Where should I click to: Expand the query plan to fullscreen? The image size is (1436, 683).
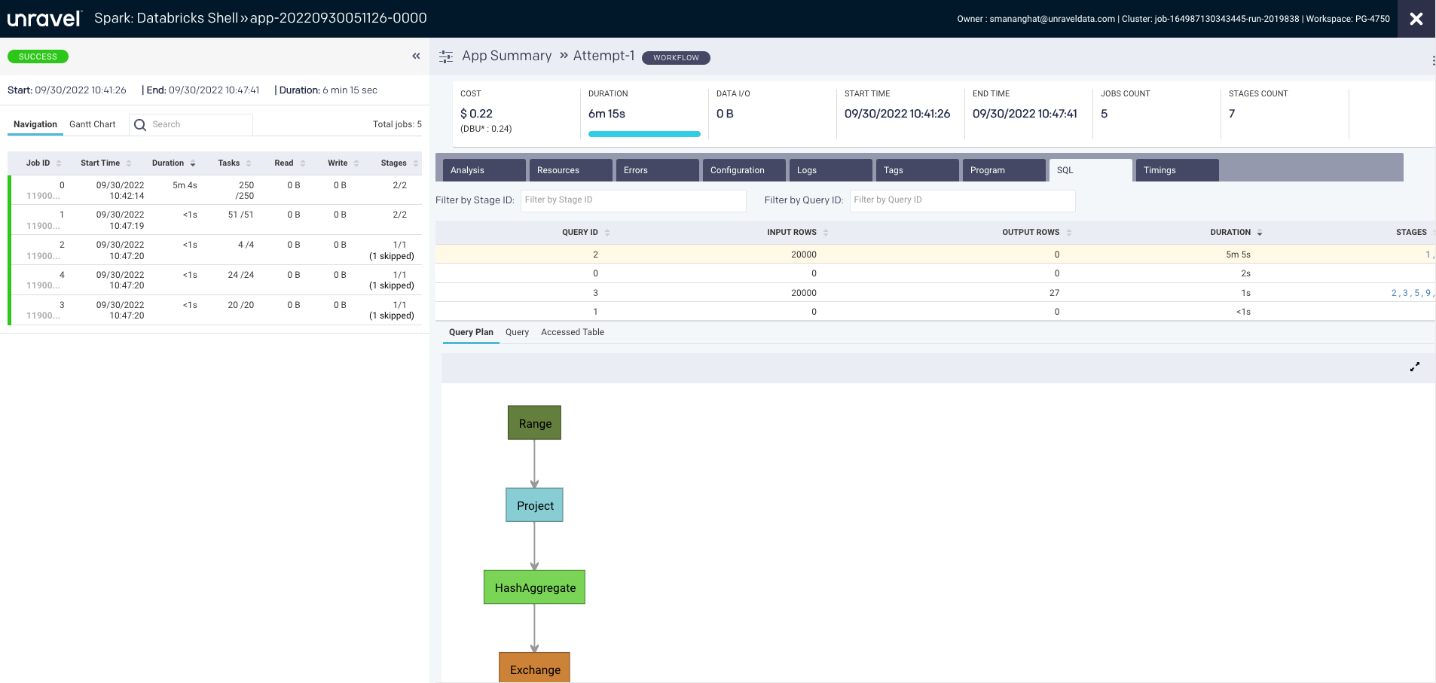pos(1414,367)
